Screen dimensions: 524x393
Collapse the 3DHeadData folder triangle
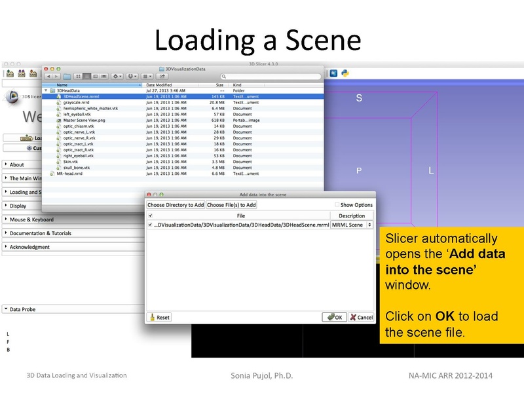(46, 90)
